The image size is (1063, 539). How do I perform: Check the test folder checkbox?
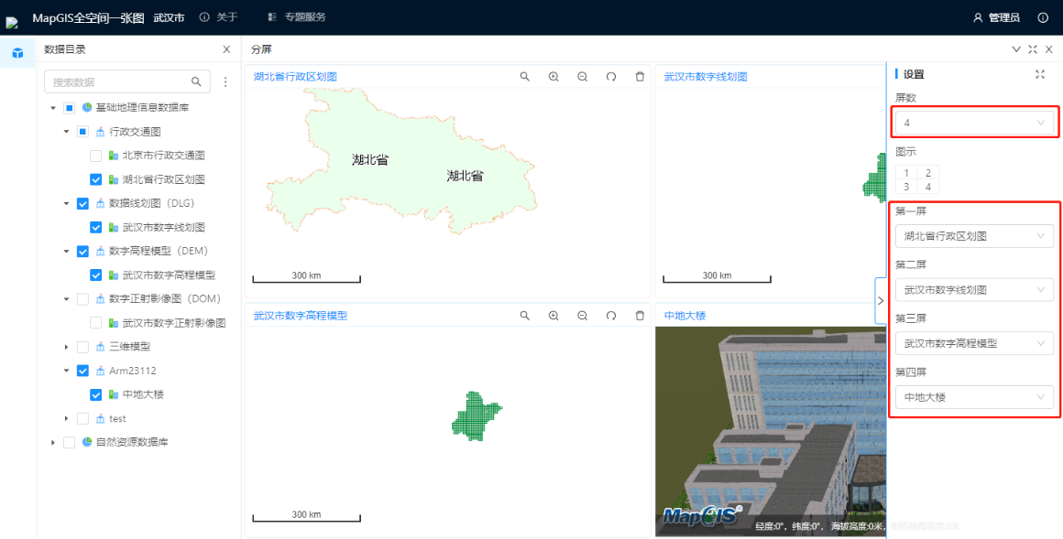pos(82,418)
